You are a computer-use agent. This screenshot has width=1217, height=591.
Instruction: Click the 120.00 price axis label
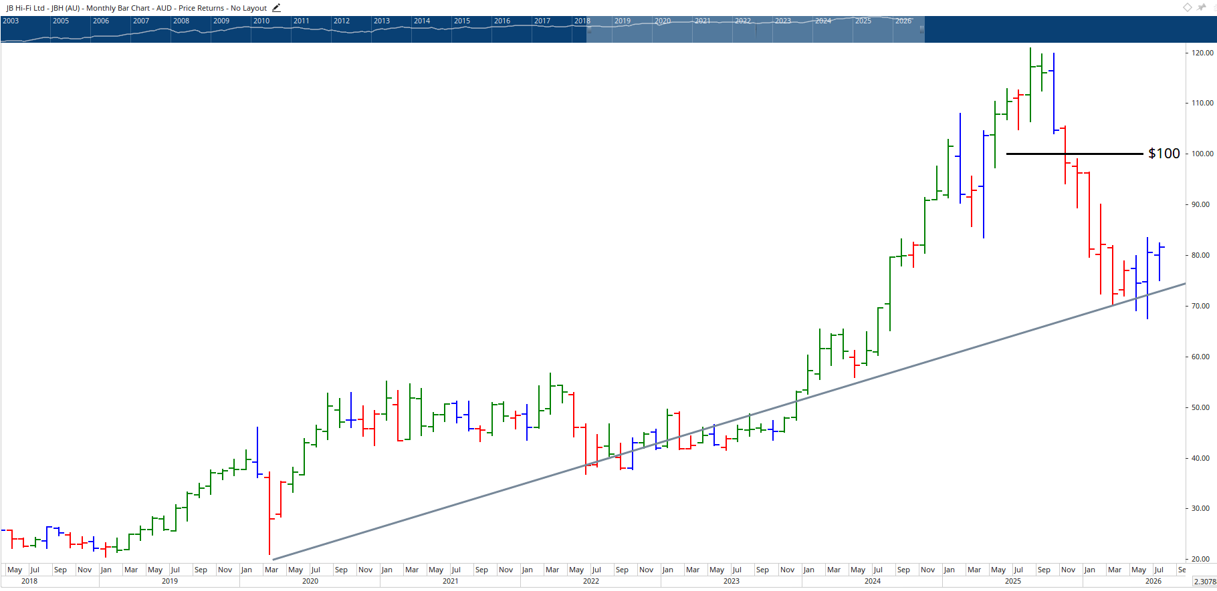(1202, 53)
